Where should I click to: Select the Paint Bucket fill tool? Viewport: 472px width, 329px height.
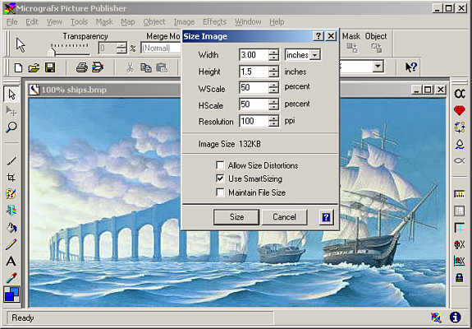(11, 227)
